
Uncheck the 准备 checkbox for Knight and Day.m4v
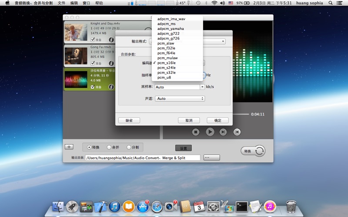(93, 39)
